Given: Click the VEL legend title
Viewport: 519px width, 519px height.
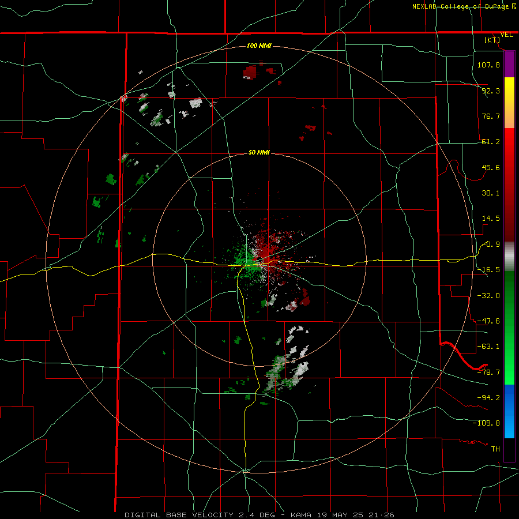Looking at the screenshot, I should coord(506,35).
